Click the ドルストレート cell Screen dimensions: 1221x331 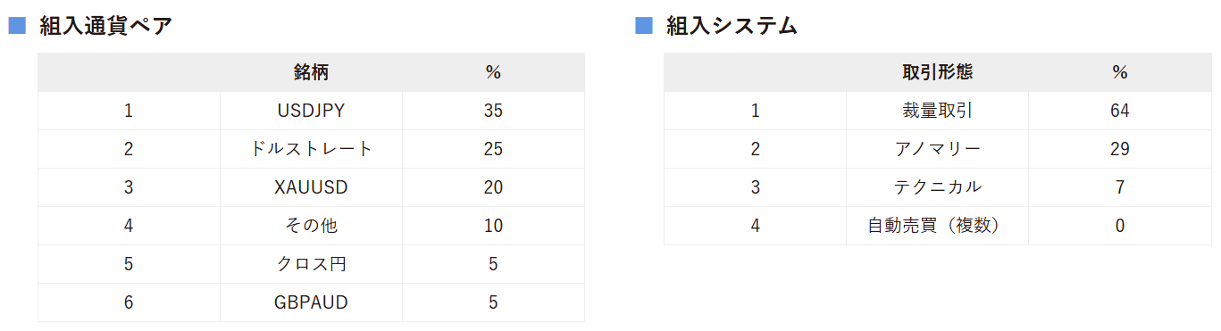311,149
